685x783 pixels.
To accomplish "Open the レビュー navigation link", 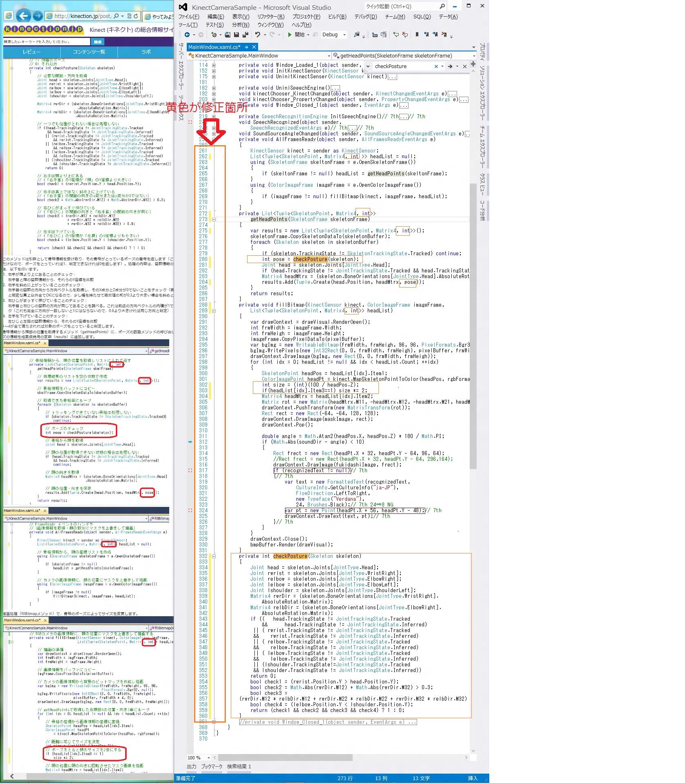I will click(32, 52).
